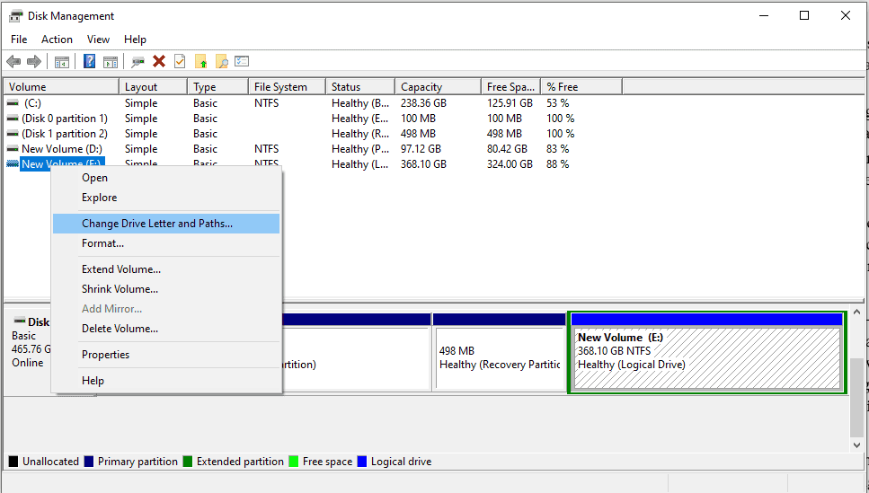869x493 pixels.
Task: Sort by the Type column header
Action: [217, 87]
